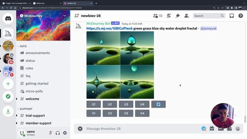Viewport: 247px width, 139px height.
Task: Open sticker picker icon in message bar
Action: coord(229,129)
